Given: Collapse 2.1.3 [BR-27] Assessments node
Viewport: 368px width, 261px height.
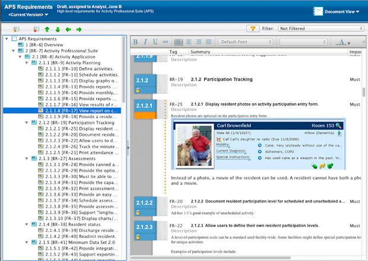Looking at the screenshot, I should point(27,158).
